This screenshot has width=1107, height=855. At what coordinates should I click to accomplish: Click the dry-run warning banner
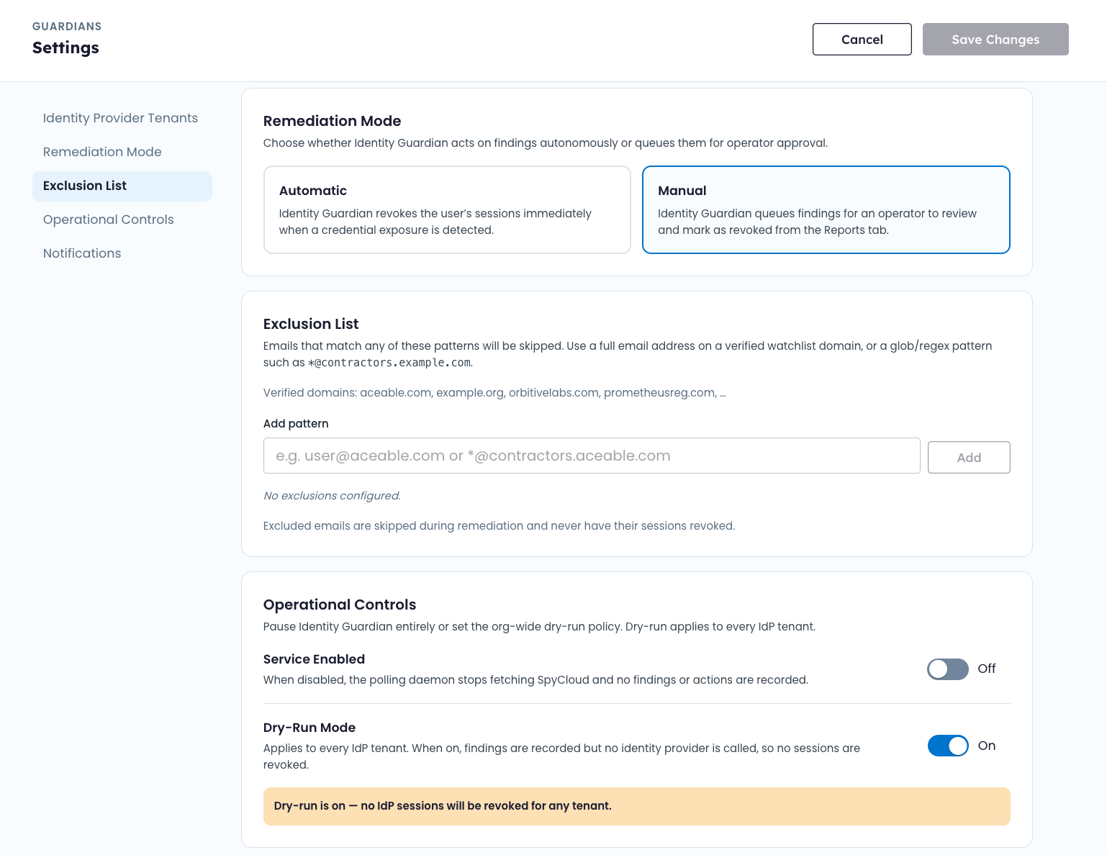tap(637, 806)
